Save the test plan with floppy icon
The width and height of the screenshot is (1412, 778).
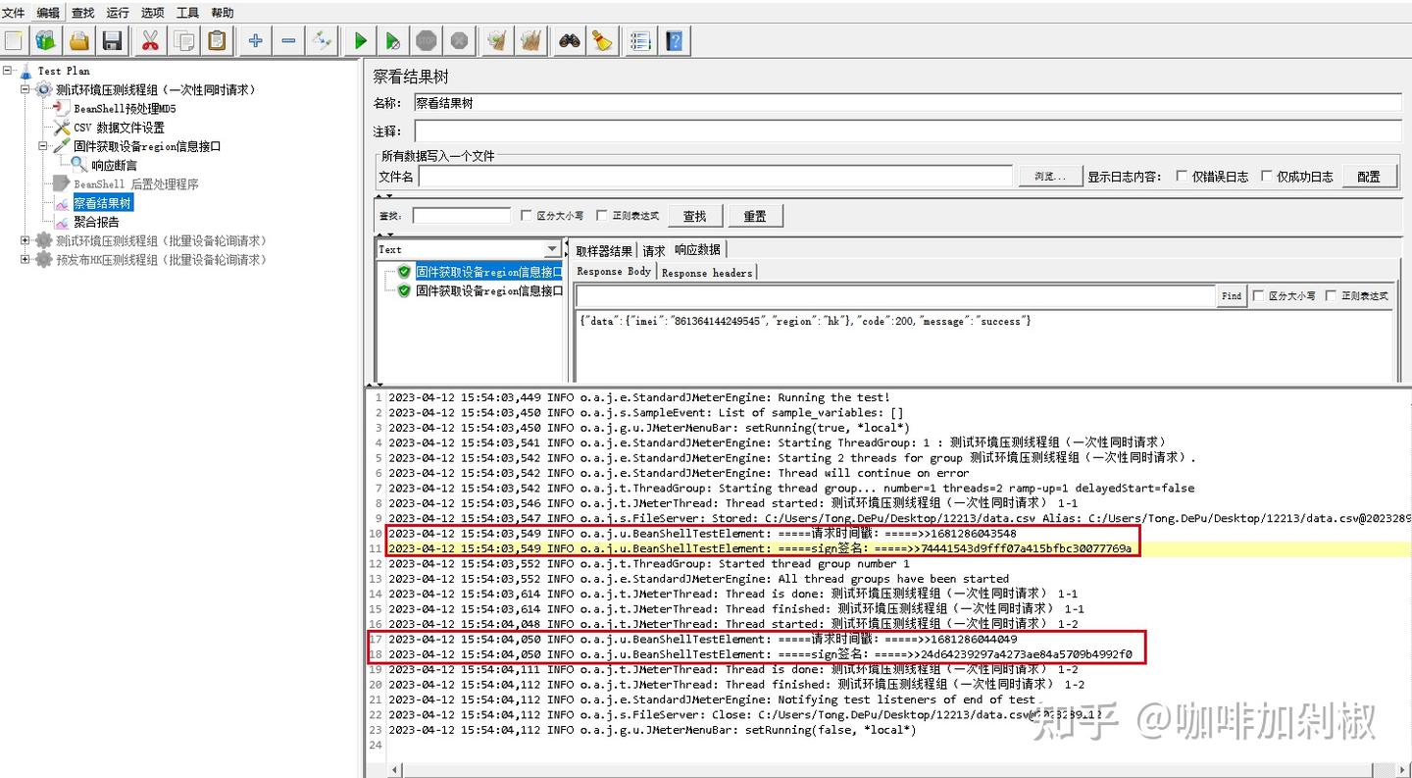point(112,40)
